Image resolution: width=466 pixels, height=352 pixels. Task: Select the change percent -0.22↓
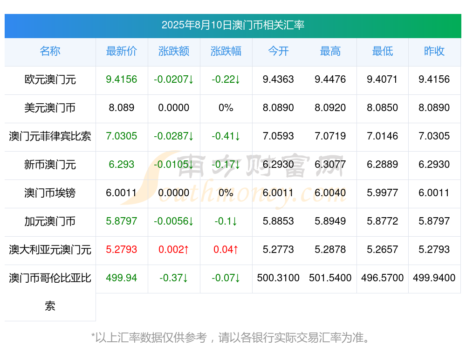click(x=226, y=79)
